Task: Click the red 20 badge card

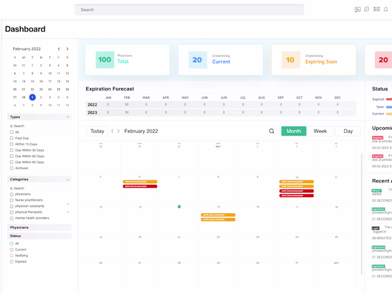Action: point(383,60)
